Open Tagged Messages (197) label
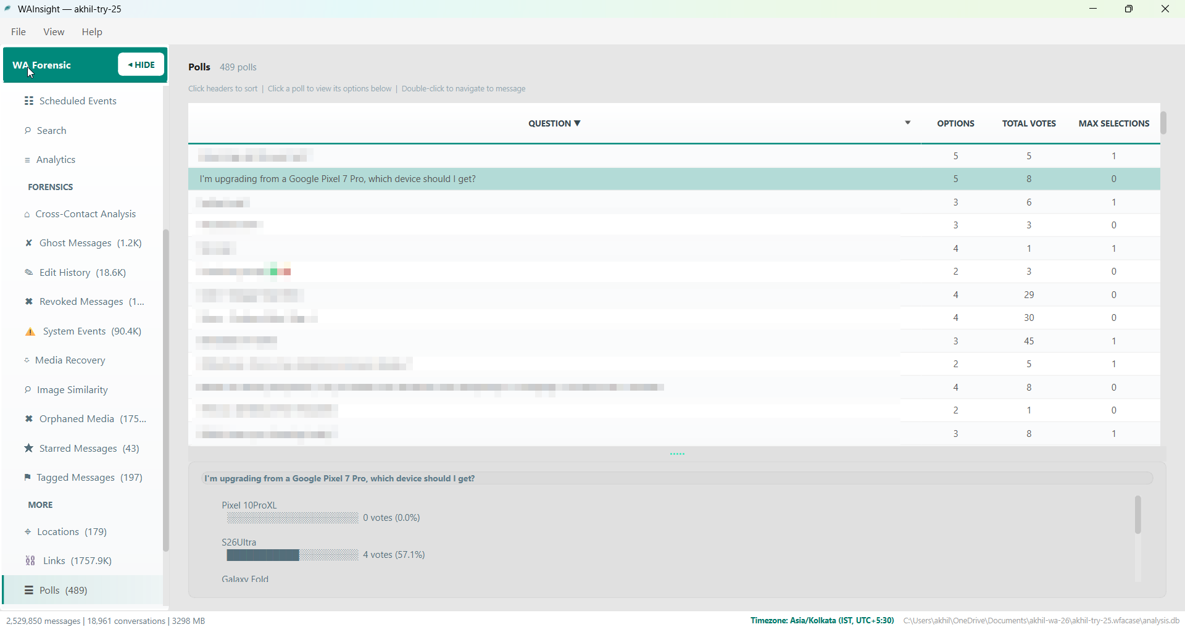 tap(89, 478)
